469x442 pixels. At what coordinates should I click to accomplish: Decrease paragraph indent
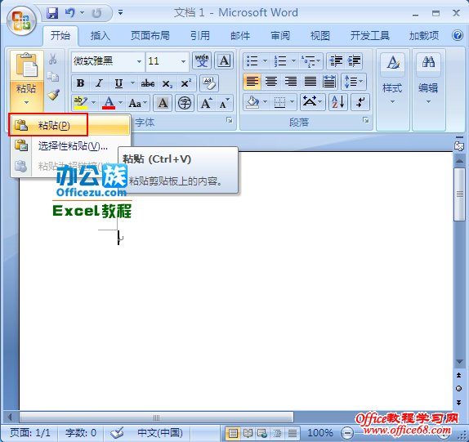(x=336, y=61)
